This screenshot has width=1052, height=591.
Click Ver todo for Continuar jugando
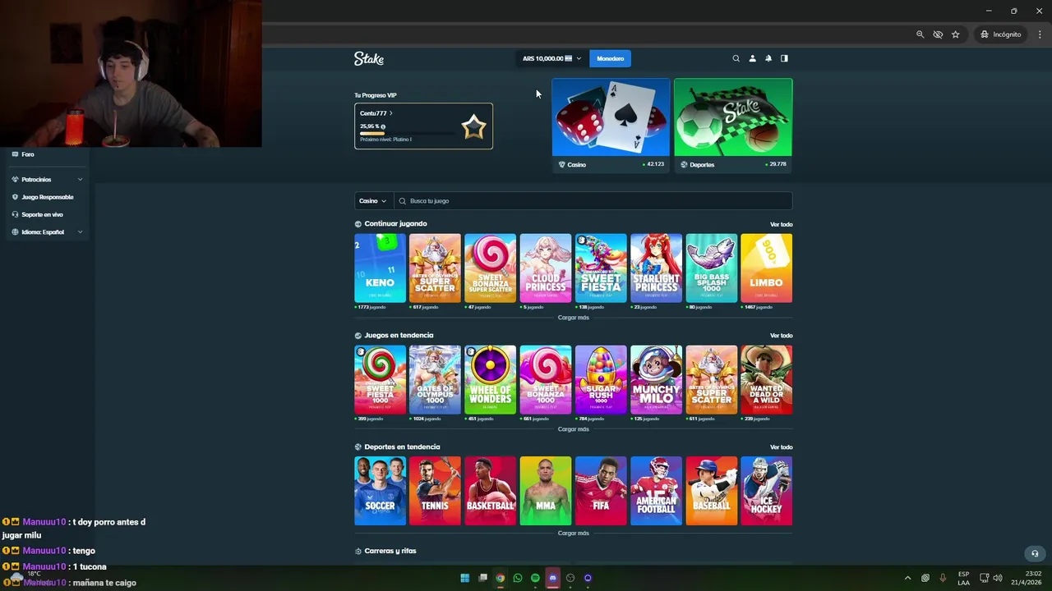[781, 224]
